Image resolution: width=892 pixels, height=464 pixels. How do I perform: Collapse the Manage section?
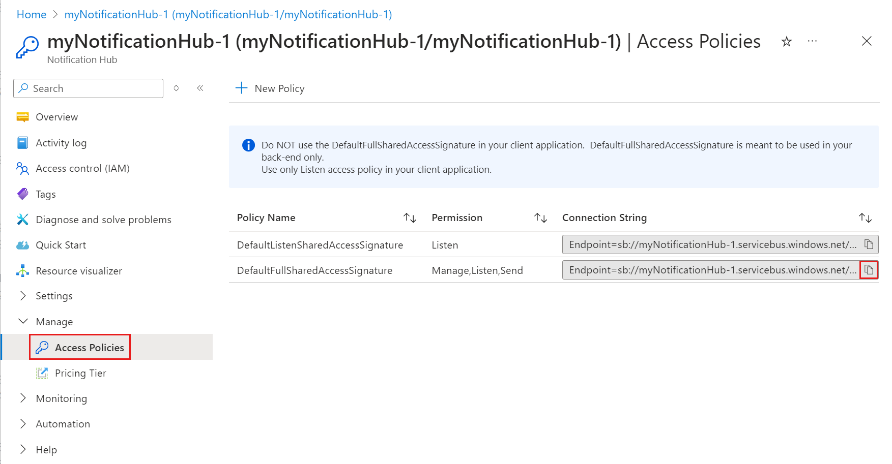[x=23, y=322]
